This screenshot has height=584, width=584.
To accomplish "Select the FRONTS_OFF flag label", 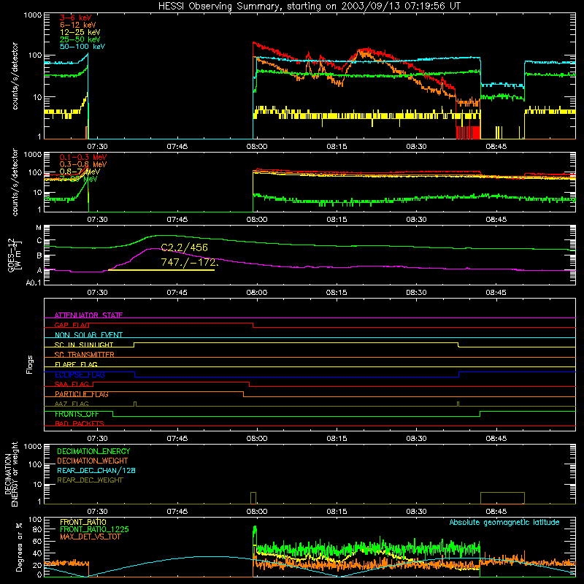I will coord(77,414).
